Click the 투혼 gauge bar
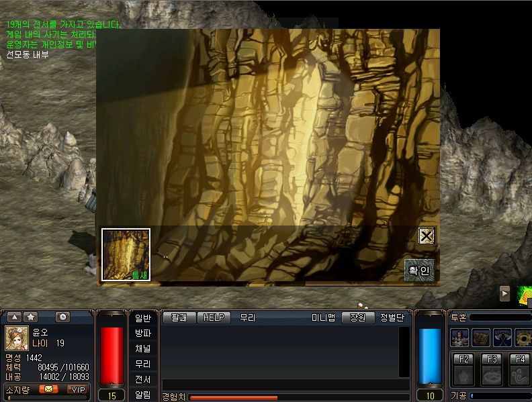Viewport: 532px width, 402px height. coord(501,317)
